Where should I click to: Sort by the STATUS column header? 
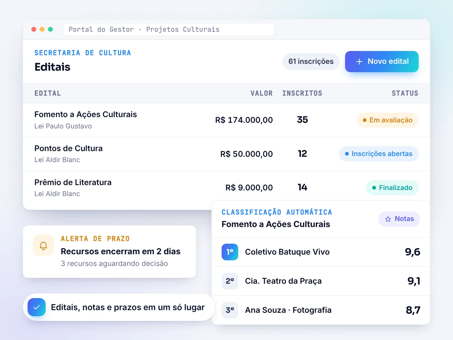click(x=405, y=93)
